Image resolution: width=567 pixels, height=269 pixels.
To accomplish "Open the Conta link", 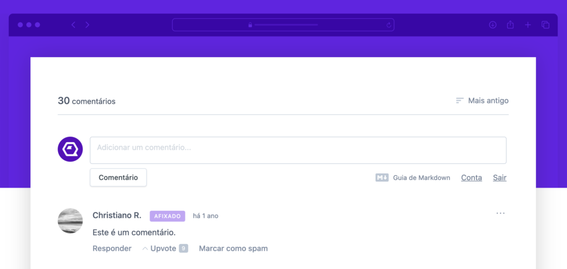I will (471, 178).
